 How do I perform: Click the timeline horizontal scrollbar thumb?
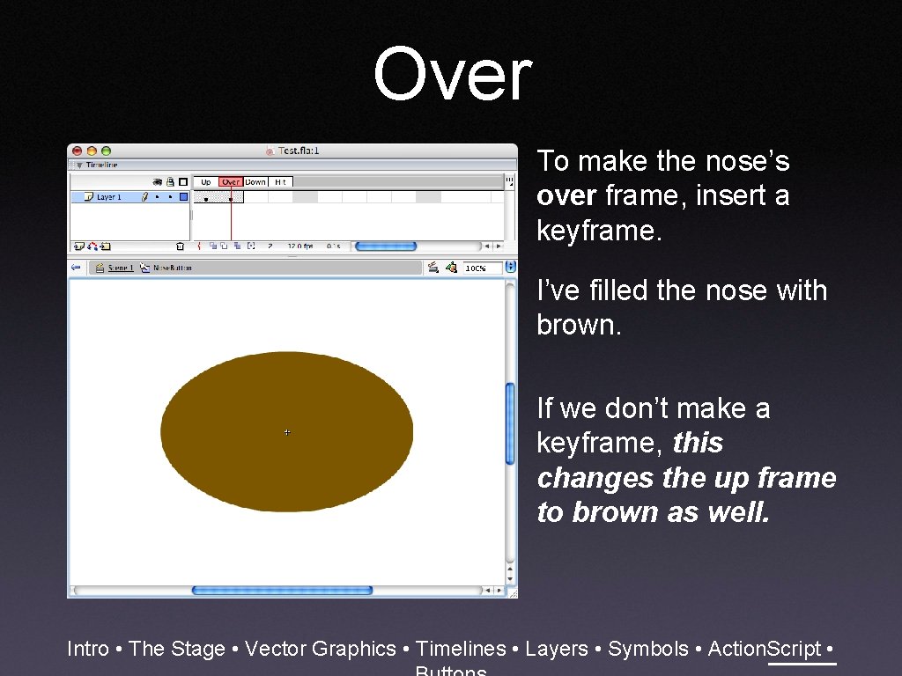[386, 246]
